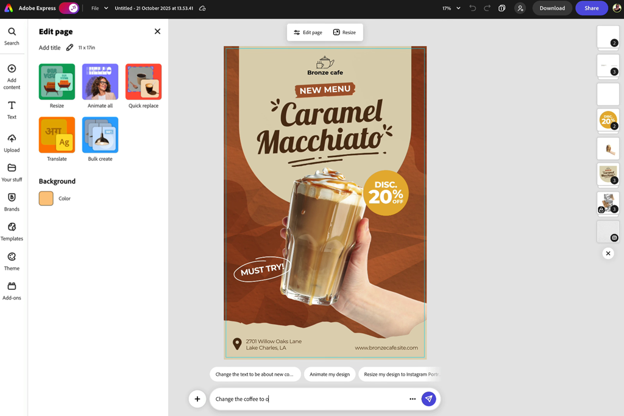Select the Caramel Macchiato headline on canvas

325,128
